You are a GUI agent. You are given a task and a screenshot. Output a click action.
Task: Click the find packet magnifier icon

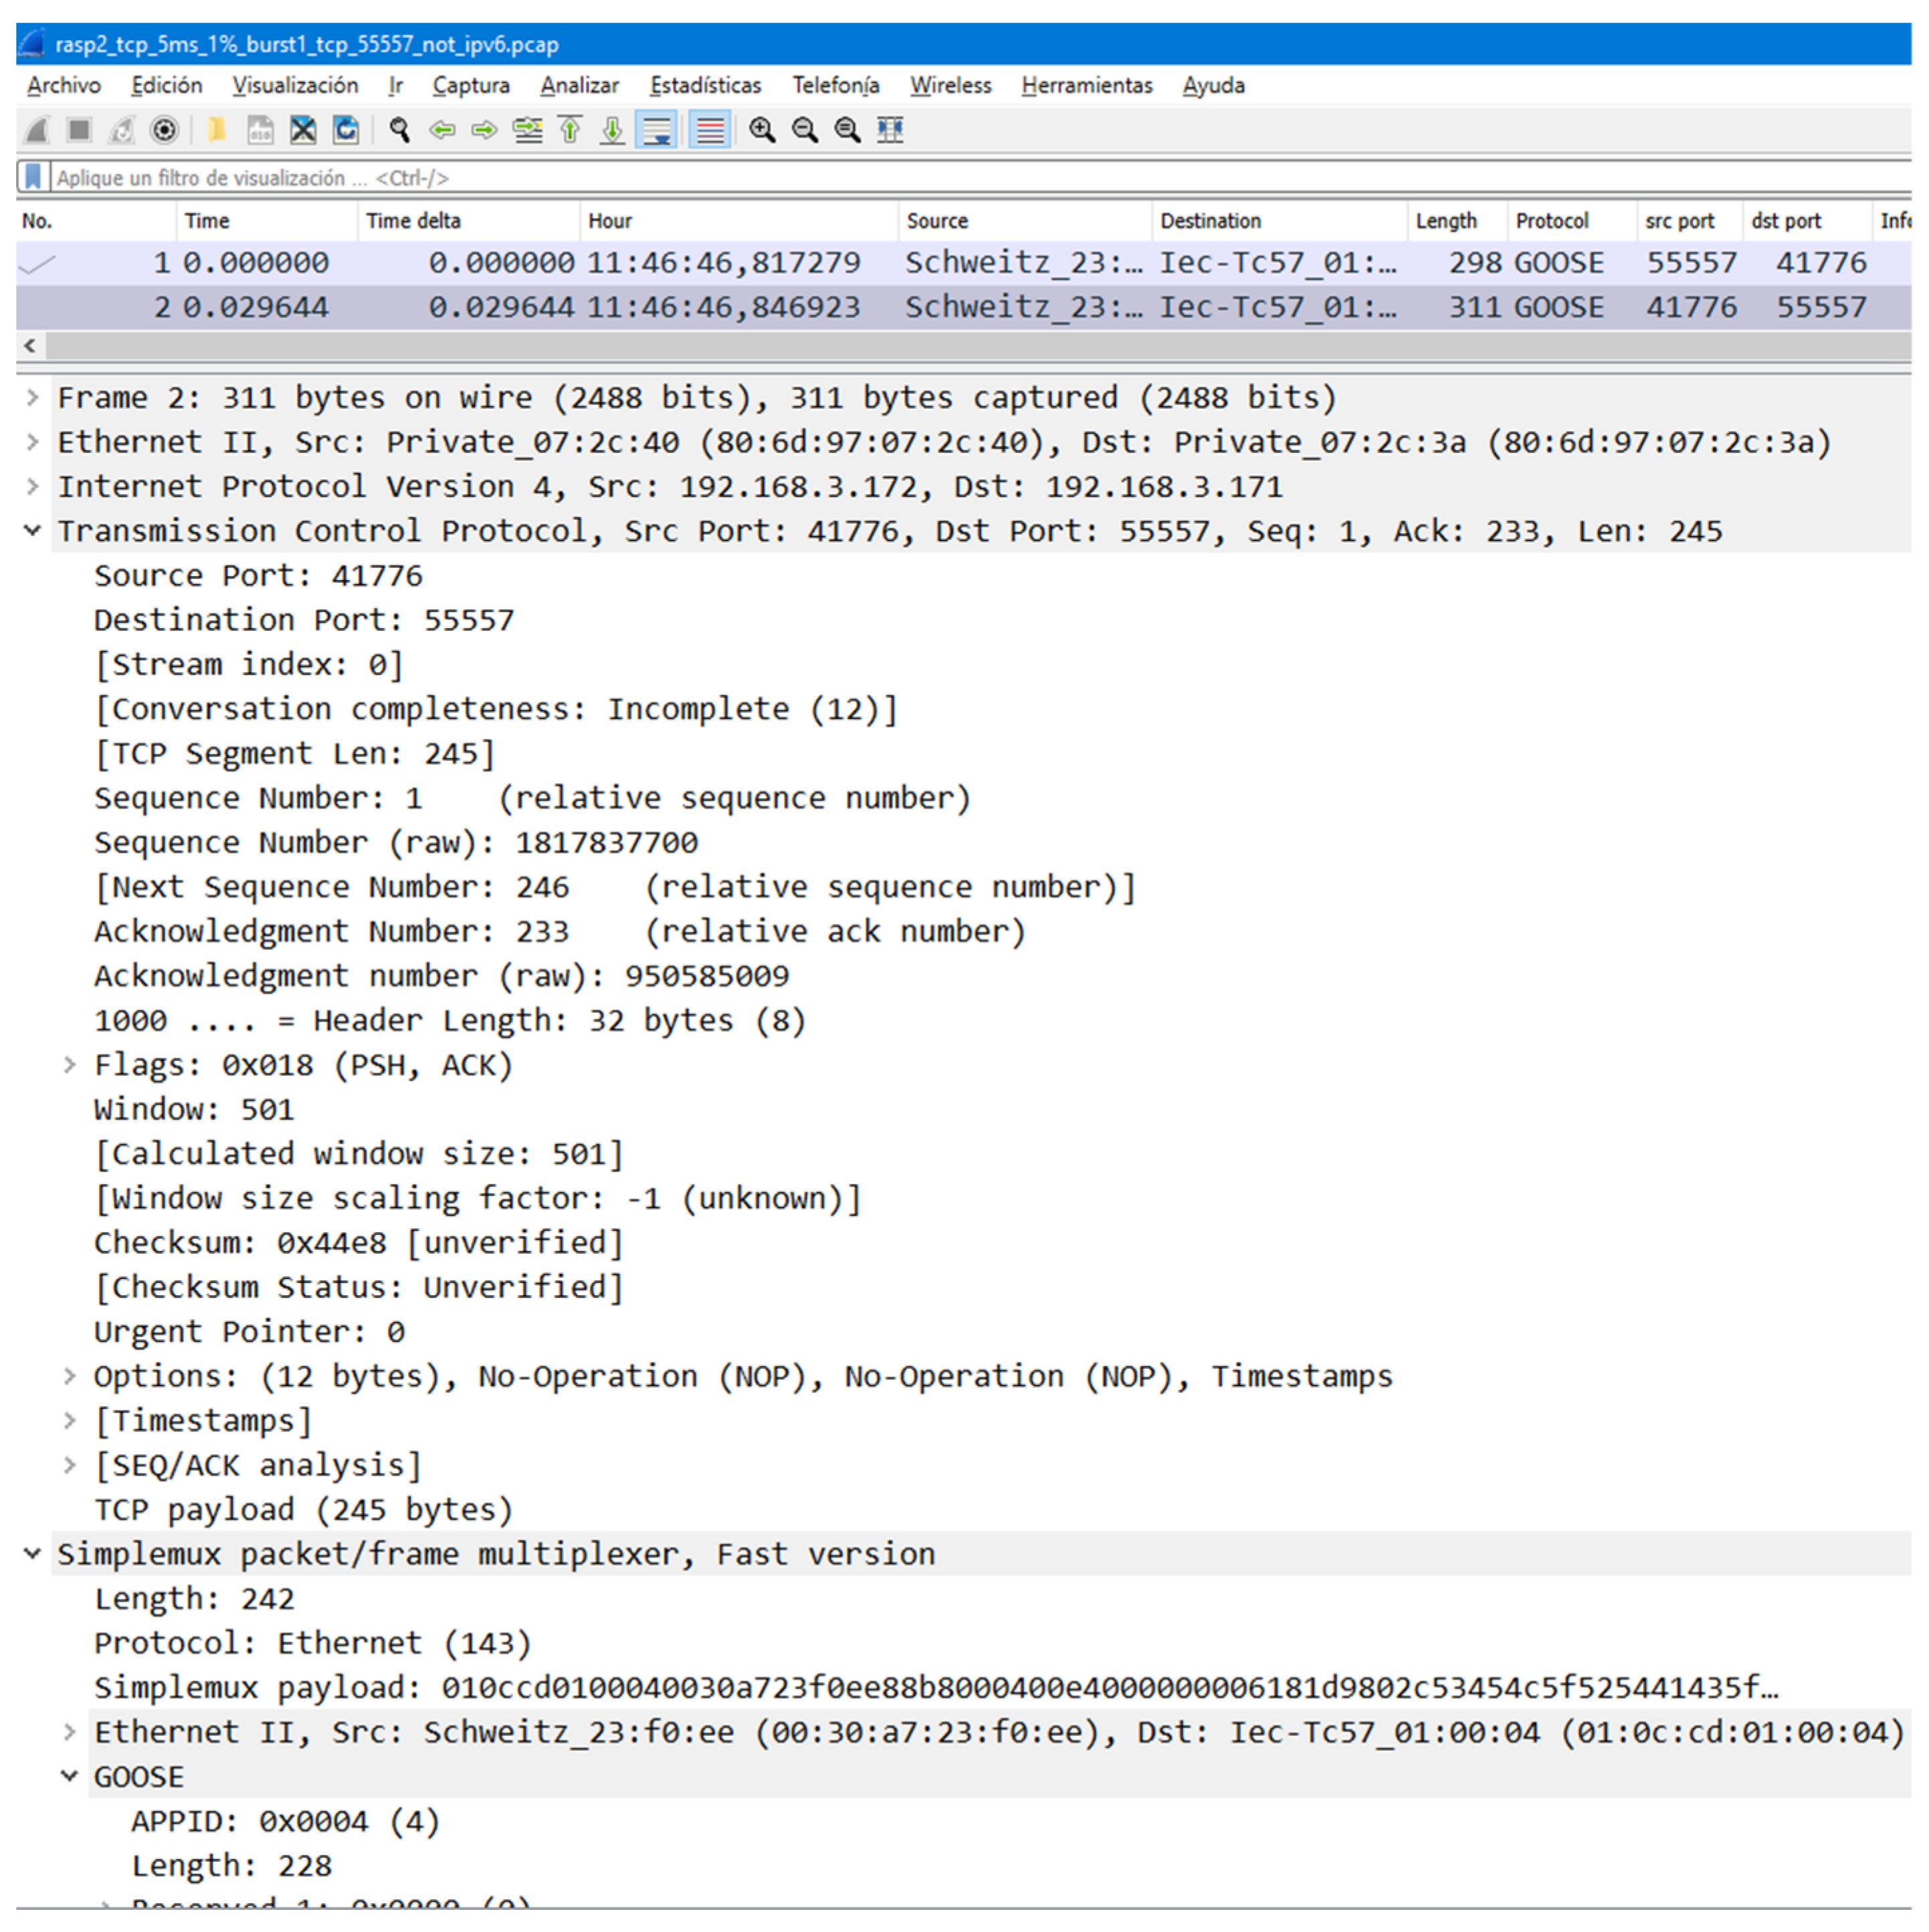400,130
